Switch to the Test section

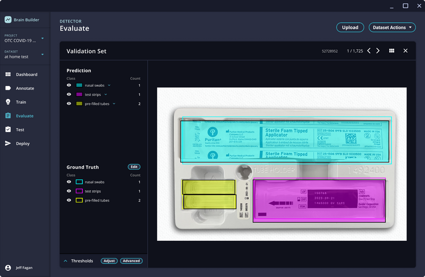tap(20, 130)
